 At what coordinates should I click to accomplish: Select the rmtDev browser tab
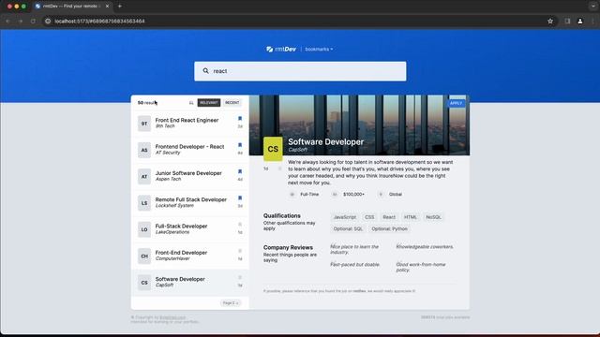point(72,7)
